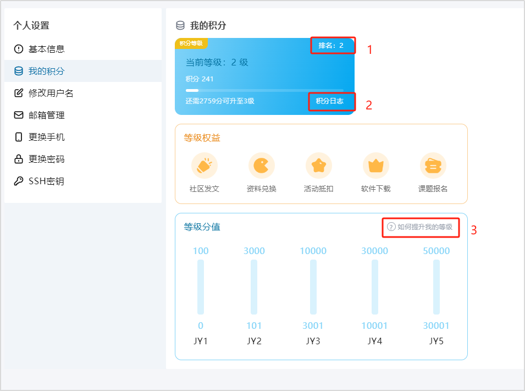Click the question mark help icon
The height and width of the screenshot is (391, 525).
pos(391,227)
